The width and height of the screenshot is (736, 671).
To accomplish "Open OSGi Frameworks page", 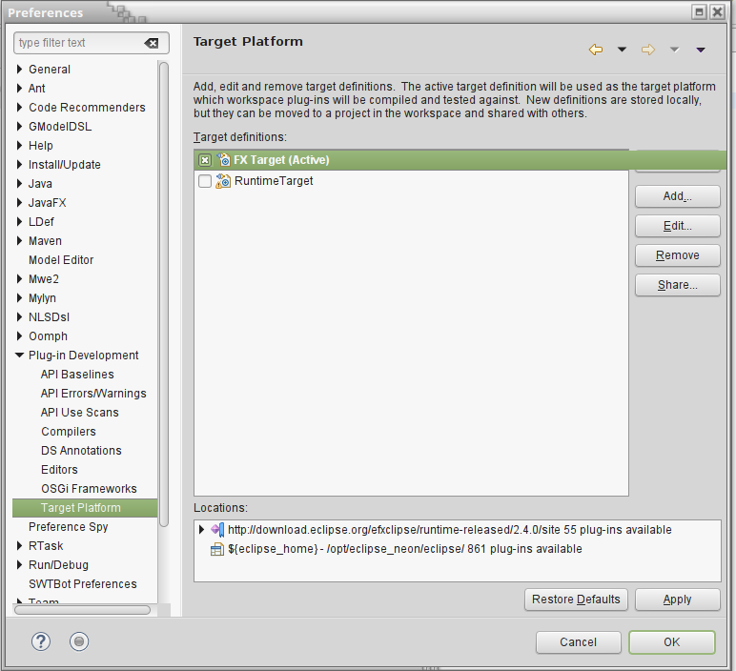I will coord(89,489).
